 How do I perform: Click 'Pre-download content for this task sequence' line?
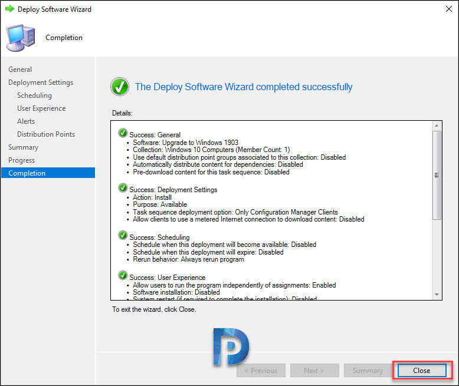pos(211,172)
